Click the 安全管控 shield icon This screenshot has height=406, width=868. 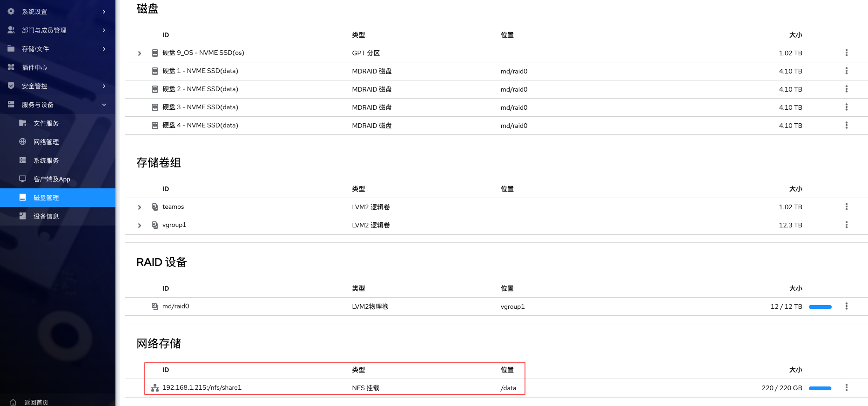(x=11, y=86)
